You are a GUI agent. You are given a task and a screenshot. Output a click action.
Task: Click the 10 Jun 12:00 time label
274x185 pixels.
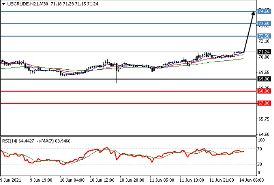tap(102, 180)
